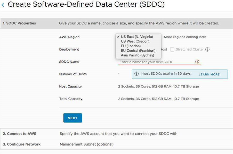Click Host Capacity value '2 Sockets, 36 Cores'

(158, 86)
